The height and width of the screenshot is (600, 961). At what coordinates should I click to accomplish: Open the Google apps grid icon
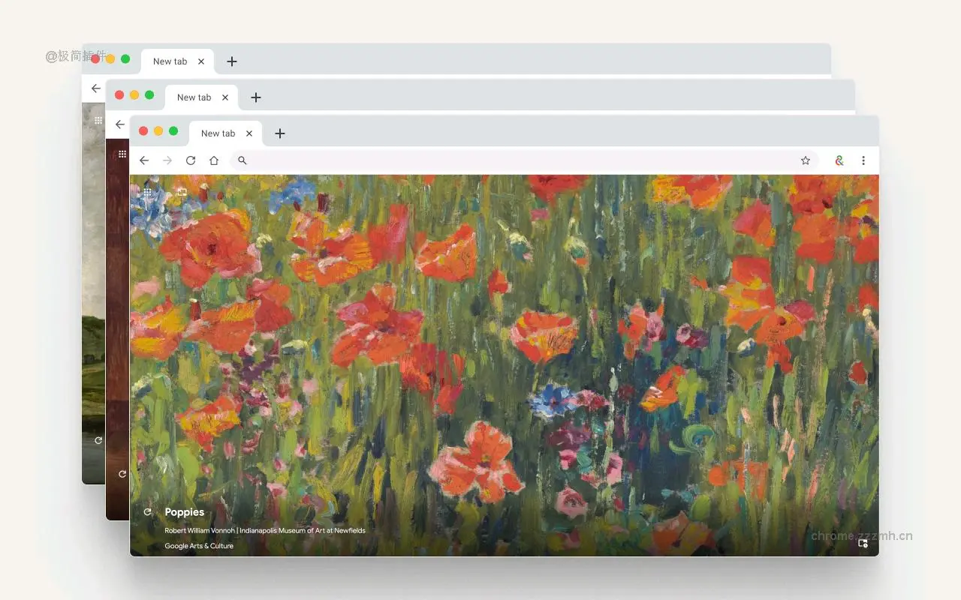point(147,193)
